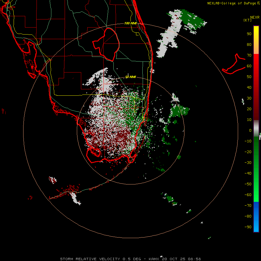This screenshot has width=261, height=261.
Task: Click the '-30' value on the velocity scale
Action: click(x=248, y=163)
